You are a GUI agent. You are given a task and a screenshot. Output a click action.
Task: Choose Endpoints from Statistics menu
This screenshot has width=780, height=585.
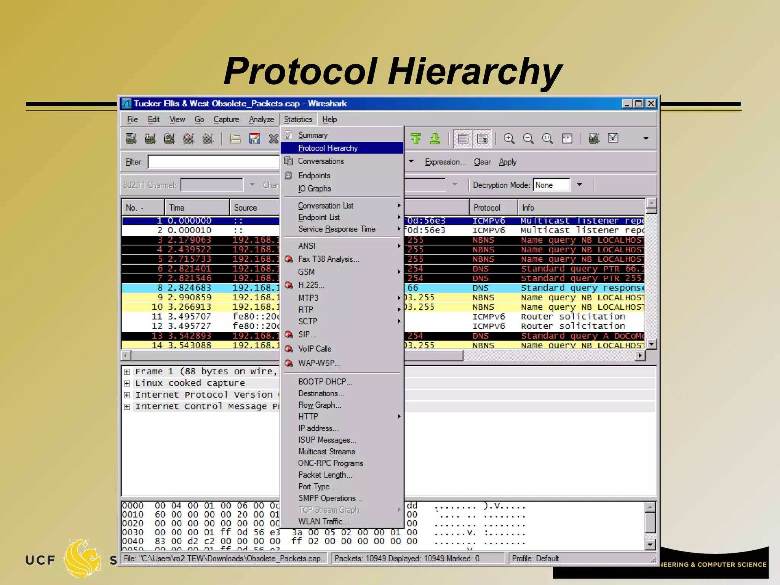tap(342, 176)
